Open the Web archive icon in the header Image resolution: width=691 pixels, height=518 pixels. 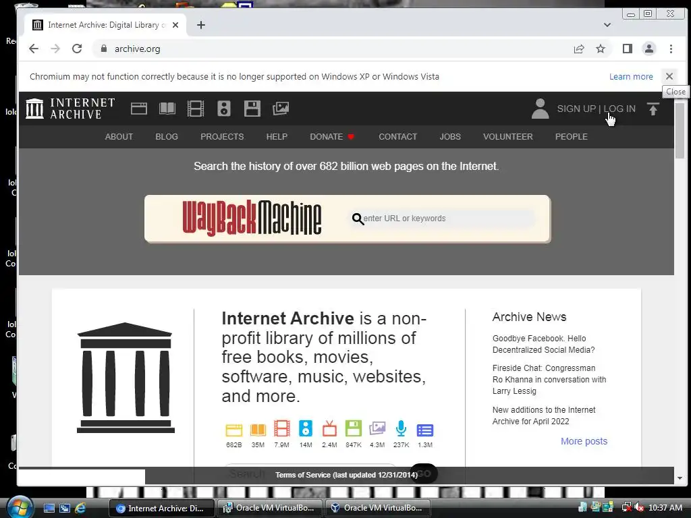[x=139, y=109]
